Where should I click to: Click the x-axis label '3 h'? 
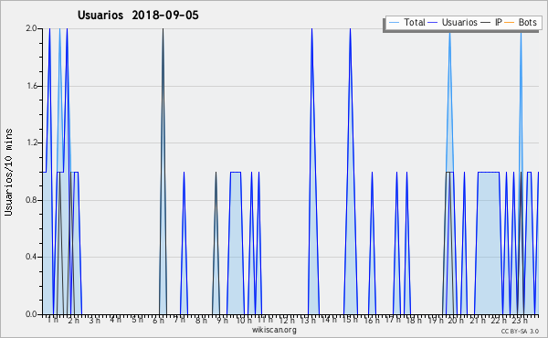click(94, 320)
